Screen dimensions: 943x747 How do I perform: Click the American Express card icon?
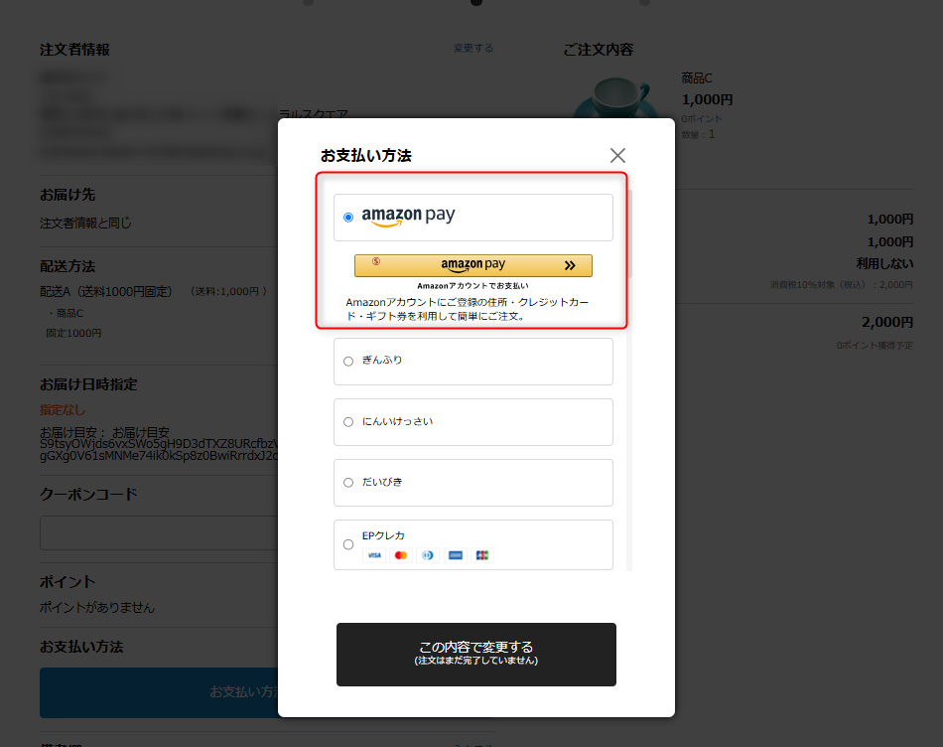(x=456, y=555)
